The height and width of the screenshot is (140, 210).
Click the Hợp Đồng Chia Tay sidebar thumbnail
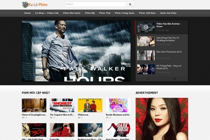pyautogui.click(x=146, y=41)
